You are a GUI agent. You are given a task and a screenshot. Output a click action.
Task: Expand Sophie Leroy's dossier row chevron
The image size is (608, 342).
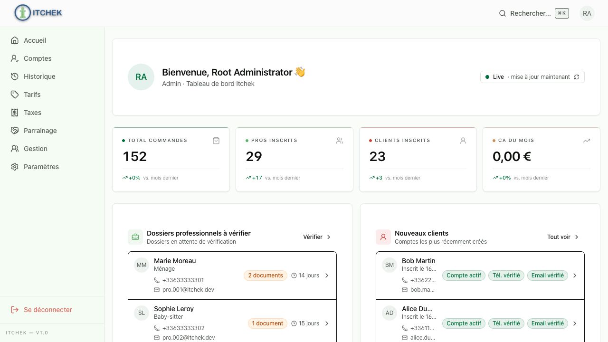327,323
